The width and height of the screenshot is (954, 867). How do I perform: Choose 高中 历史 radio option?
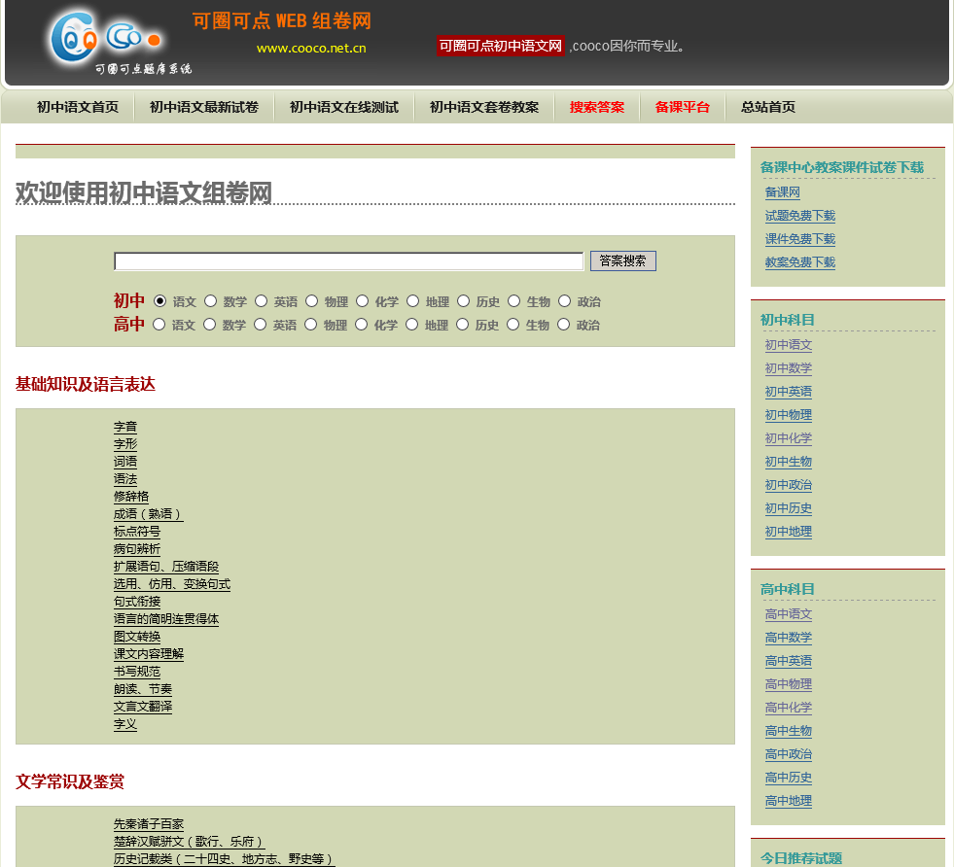462,325
